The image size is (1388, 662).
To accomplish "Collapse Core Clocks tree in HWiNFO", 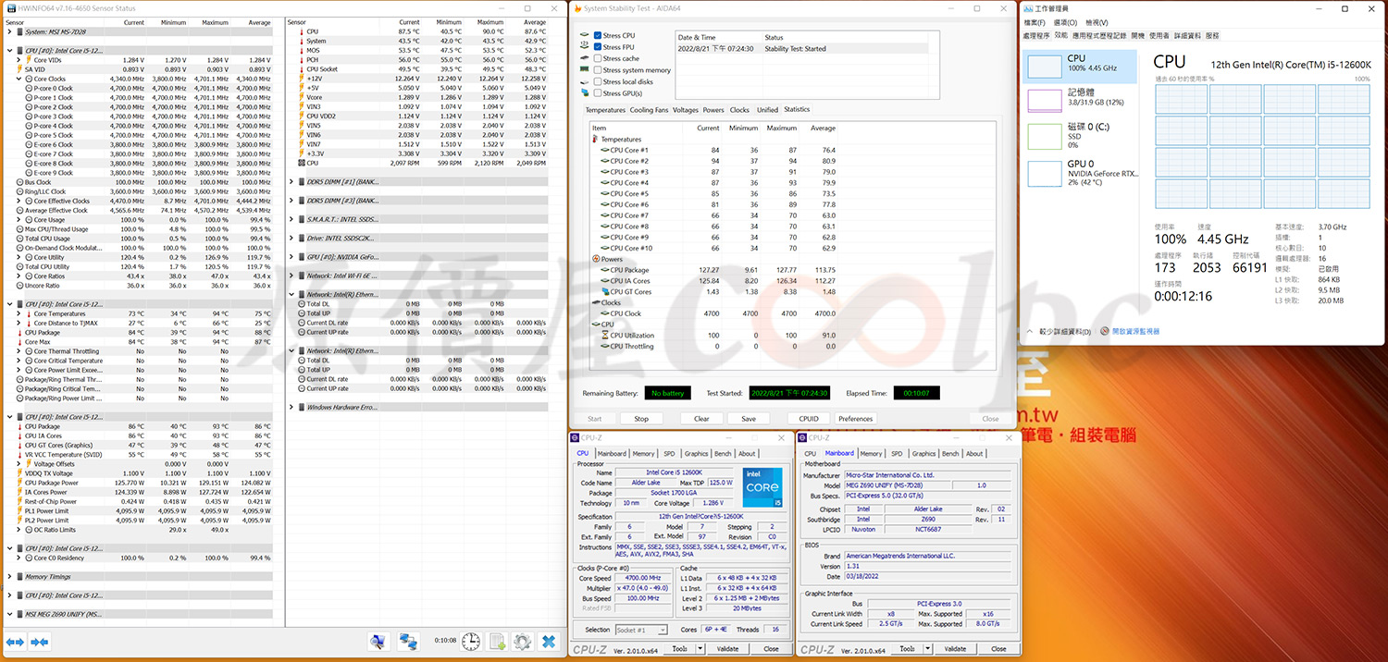I will point(19,79).
